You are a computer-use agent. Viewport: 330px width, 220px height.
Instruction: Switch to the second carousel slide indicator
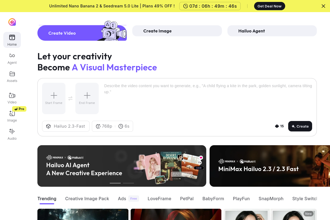coord(128,183)
